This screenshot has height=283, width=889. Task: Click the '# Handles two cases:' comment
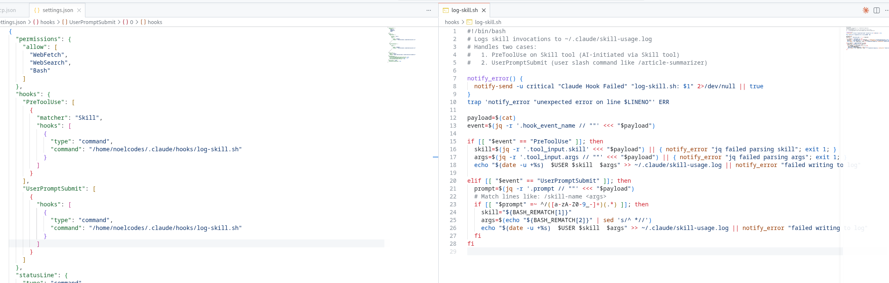click(x=502, y=47)
